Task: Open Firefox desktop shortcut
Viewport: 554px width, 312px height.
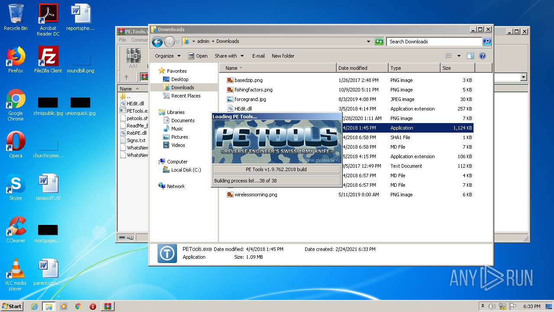Action: click(16, 60)
